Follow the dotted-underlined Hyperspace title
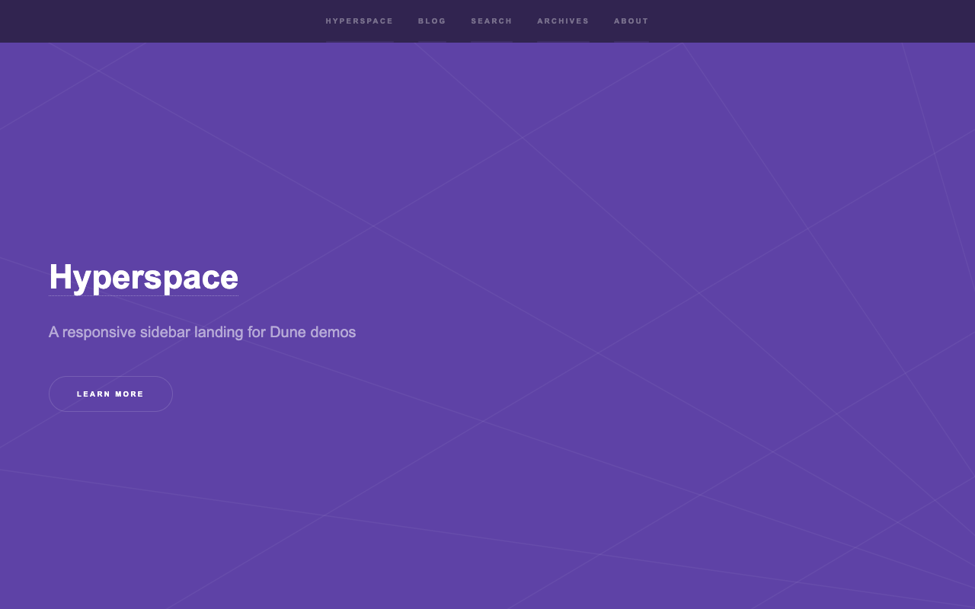The width and height of the screenshot is (975, 609). point(144,277)
